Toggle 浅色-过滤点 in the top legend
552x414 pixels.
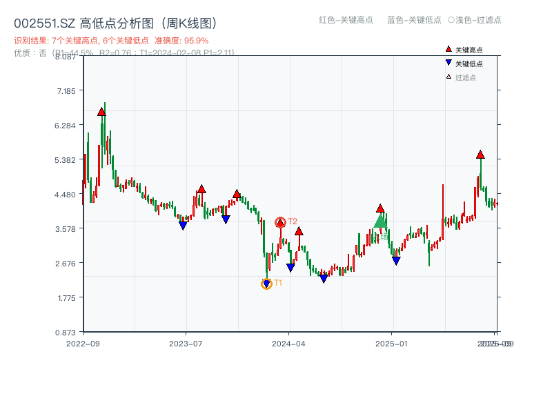(x=476, y=21)
